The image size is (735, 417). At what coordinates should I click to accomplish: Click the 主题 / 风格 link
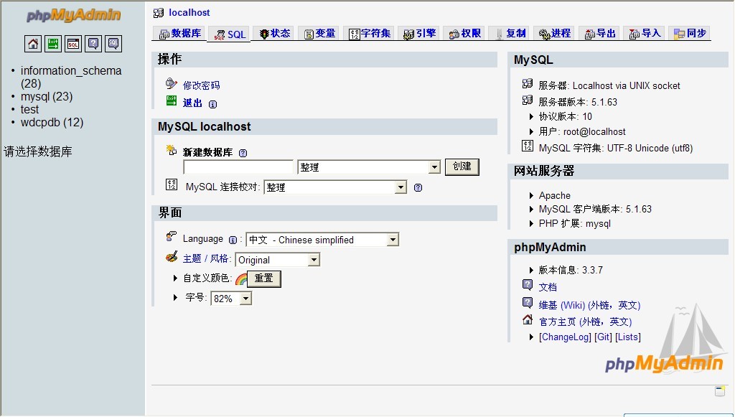coord(205,258)
